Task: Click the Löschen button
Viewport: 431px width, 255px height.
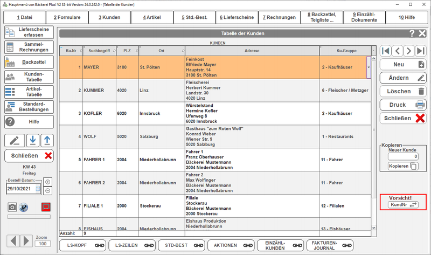Action: pyautogui.click(x=403, y=91)
